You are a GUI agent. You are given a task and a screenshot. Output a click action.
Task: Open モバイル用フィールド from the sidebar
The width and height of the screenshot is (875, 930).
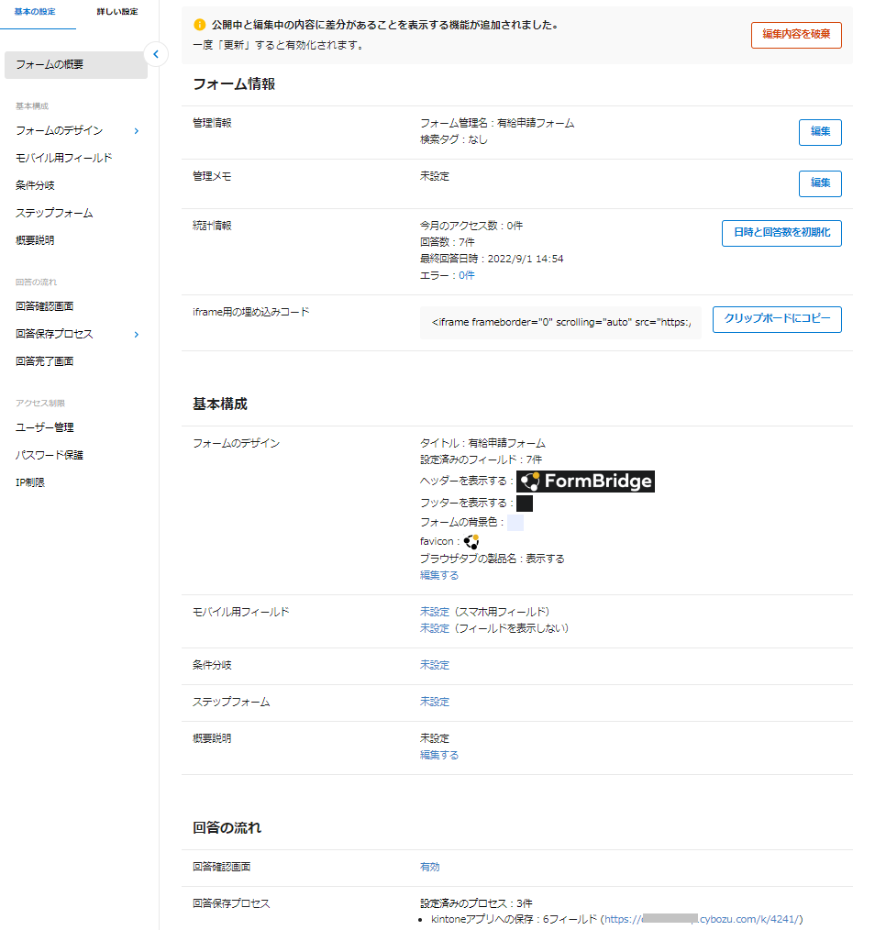pyautogui.click(x=62, y=158)
